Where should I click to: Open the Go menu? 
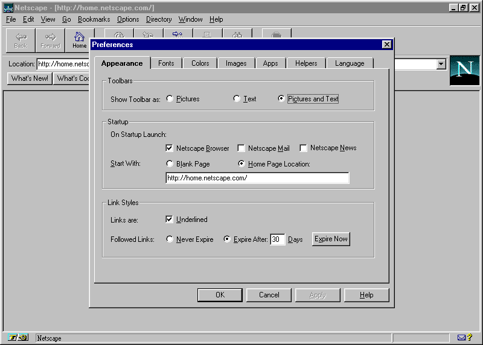(x=66, y=19)
